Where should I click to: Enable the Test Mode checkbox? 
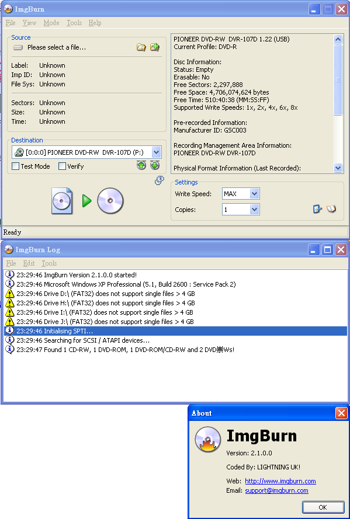(16, 166)
